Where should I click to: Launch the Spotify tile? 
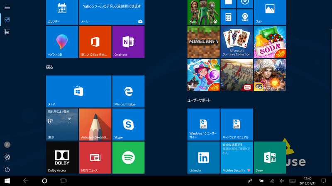pos(129,157)
